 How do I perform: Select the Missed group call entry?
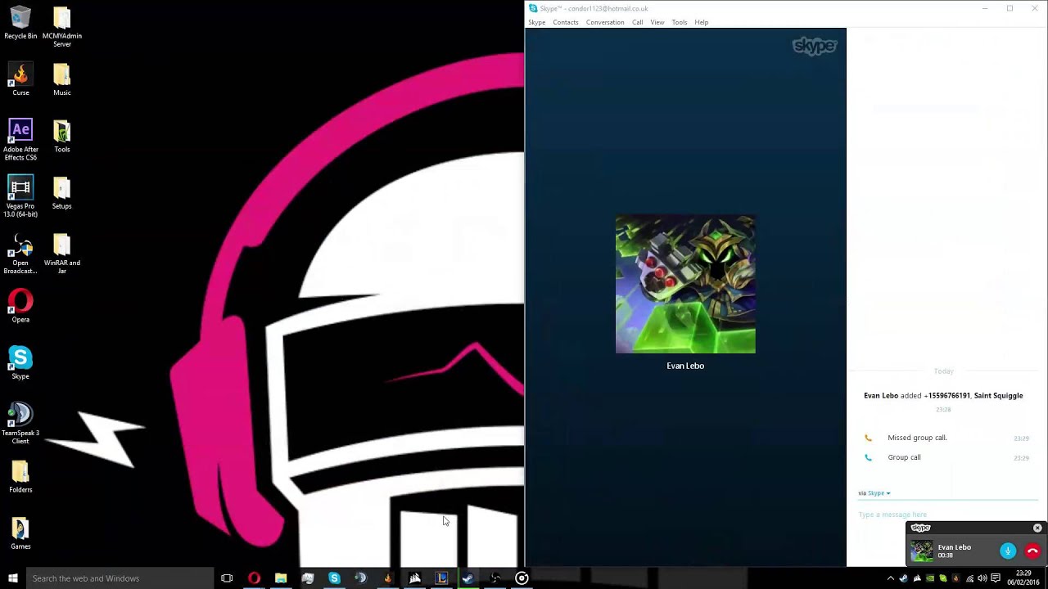point(917,438)
